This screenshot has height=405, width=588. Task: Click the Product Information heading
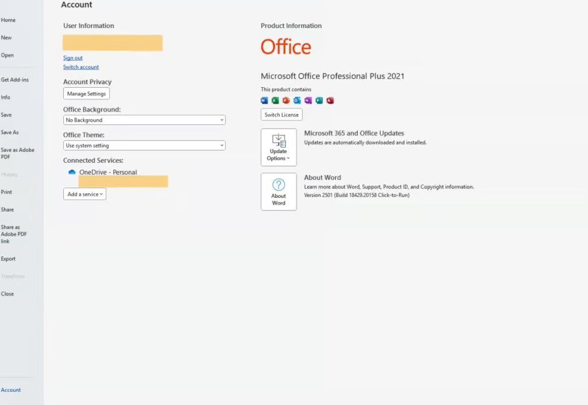[x=291, y=25]
